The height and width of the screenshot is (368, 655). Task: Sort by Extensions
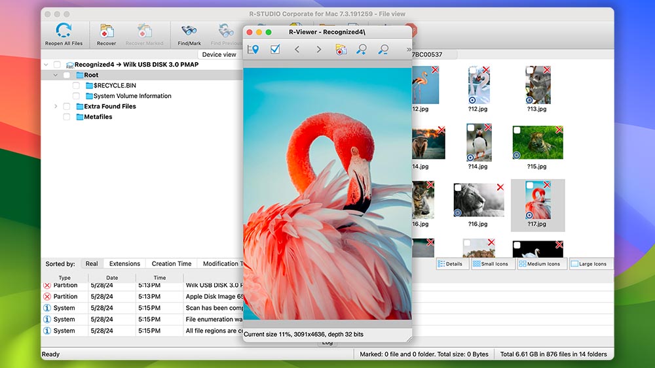point(124,264)
